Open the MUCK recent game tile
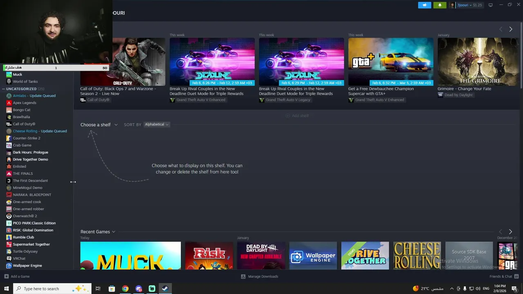523x294 pixels. [131, 256]
